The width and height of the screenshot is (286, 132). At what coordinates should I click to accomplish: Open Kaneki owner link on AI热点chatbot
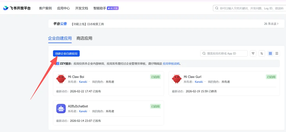(x=83, y=111)
